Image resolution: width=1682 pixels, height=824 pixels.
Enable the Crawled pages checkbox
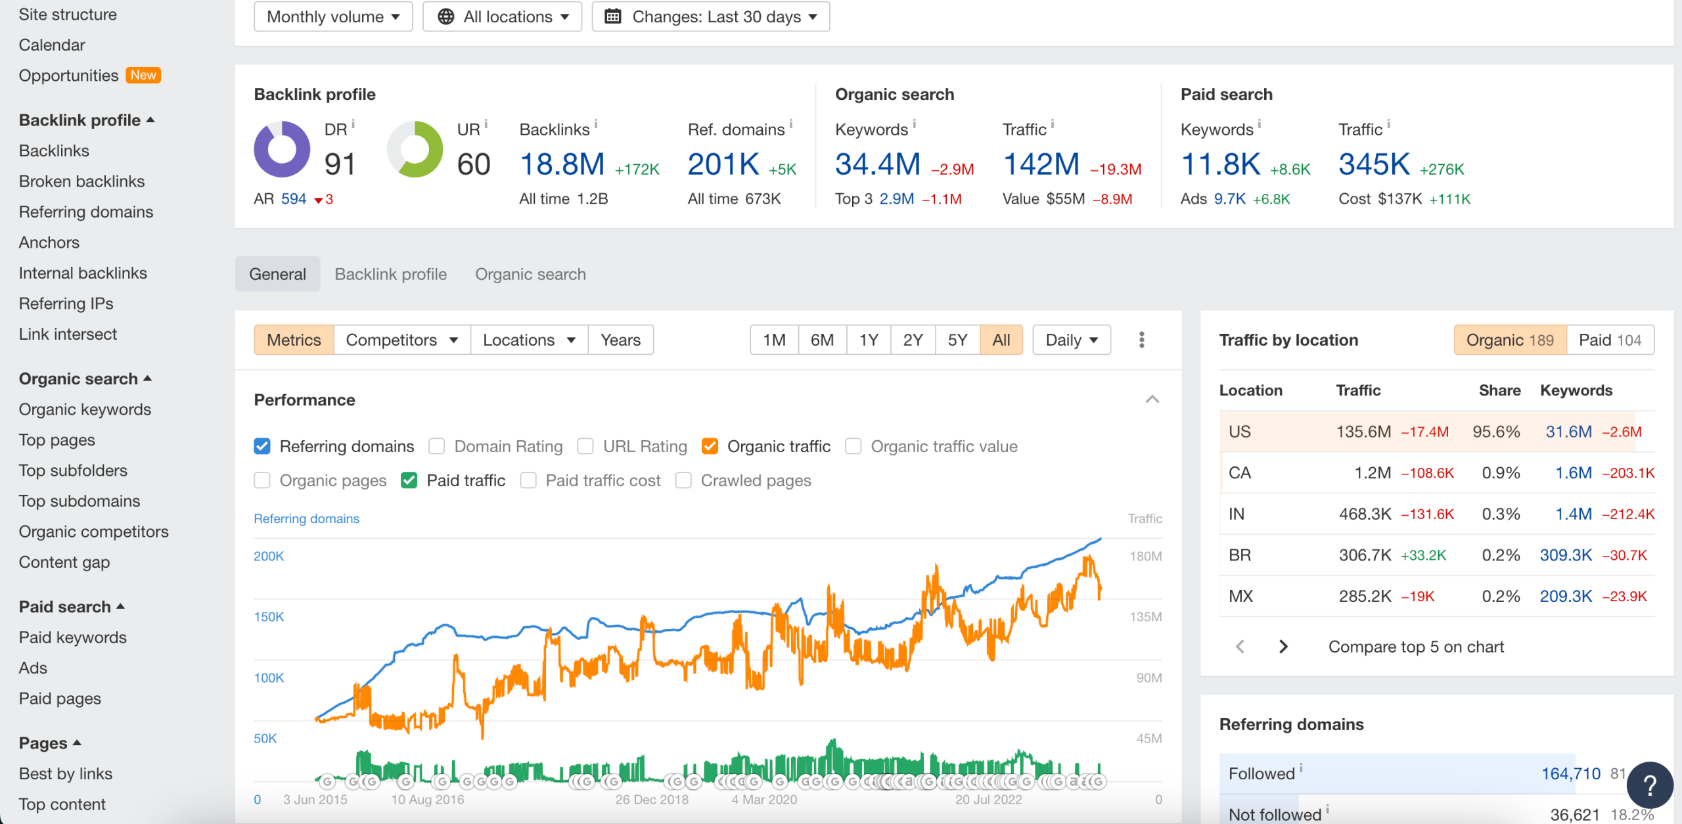[x=683, y=480]
